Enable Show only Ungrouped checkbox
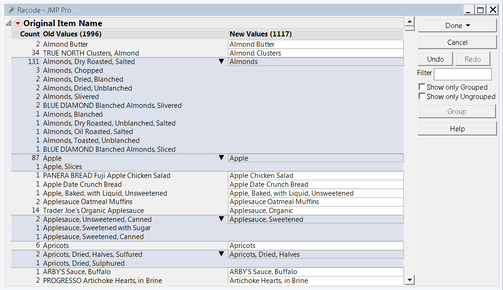The image size is (503, 290). [x=422, y=97]
